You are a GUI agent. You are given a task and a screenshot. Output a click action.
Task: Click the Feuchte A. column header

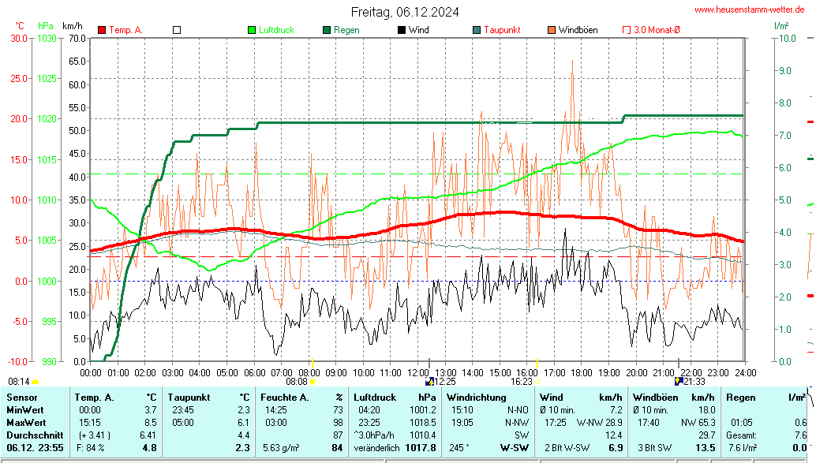[284, 398]
